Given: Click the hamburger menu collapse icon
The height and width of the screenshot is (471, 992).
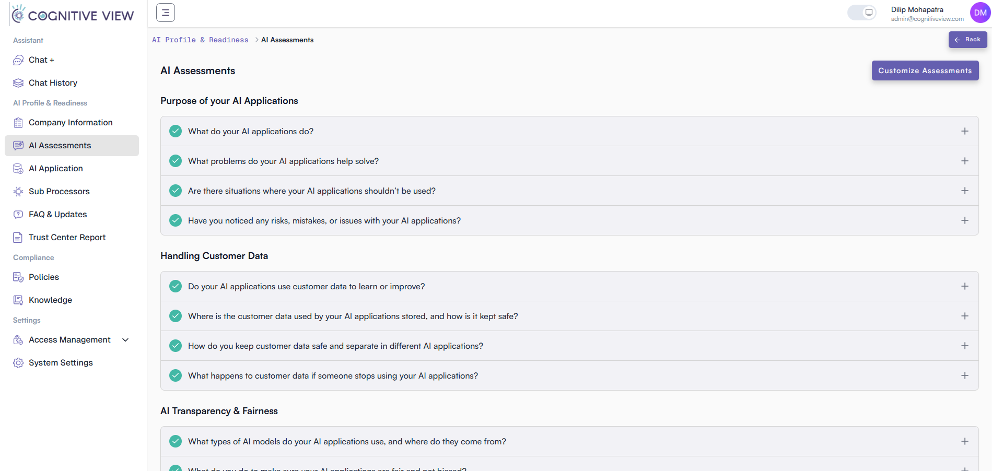Looking at the screenshot, I should [x=166, y=13].
